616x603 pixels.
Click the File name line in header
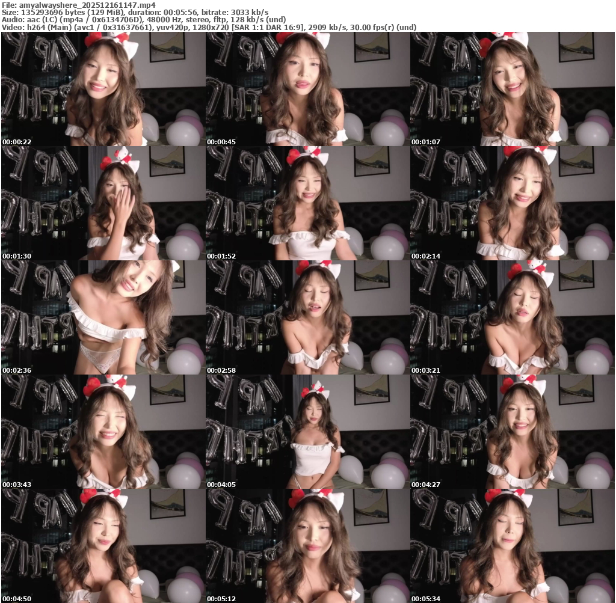[78, 5]
